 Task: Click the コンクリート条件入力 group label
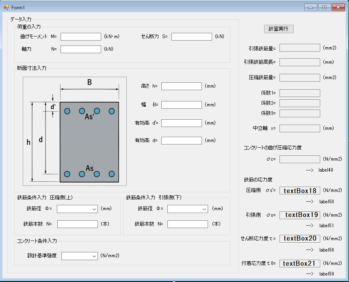pos(37,241)
